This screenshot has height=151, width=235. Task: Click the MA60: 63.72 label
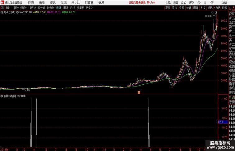point(69,12)
